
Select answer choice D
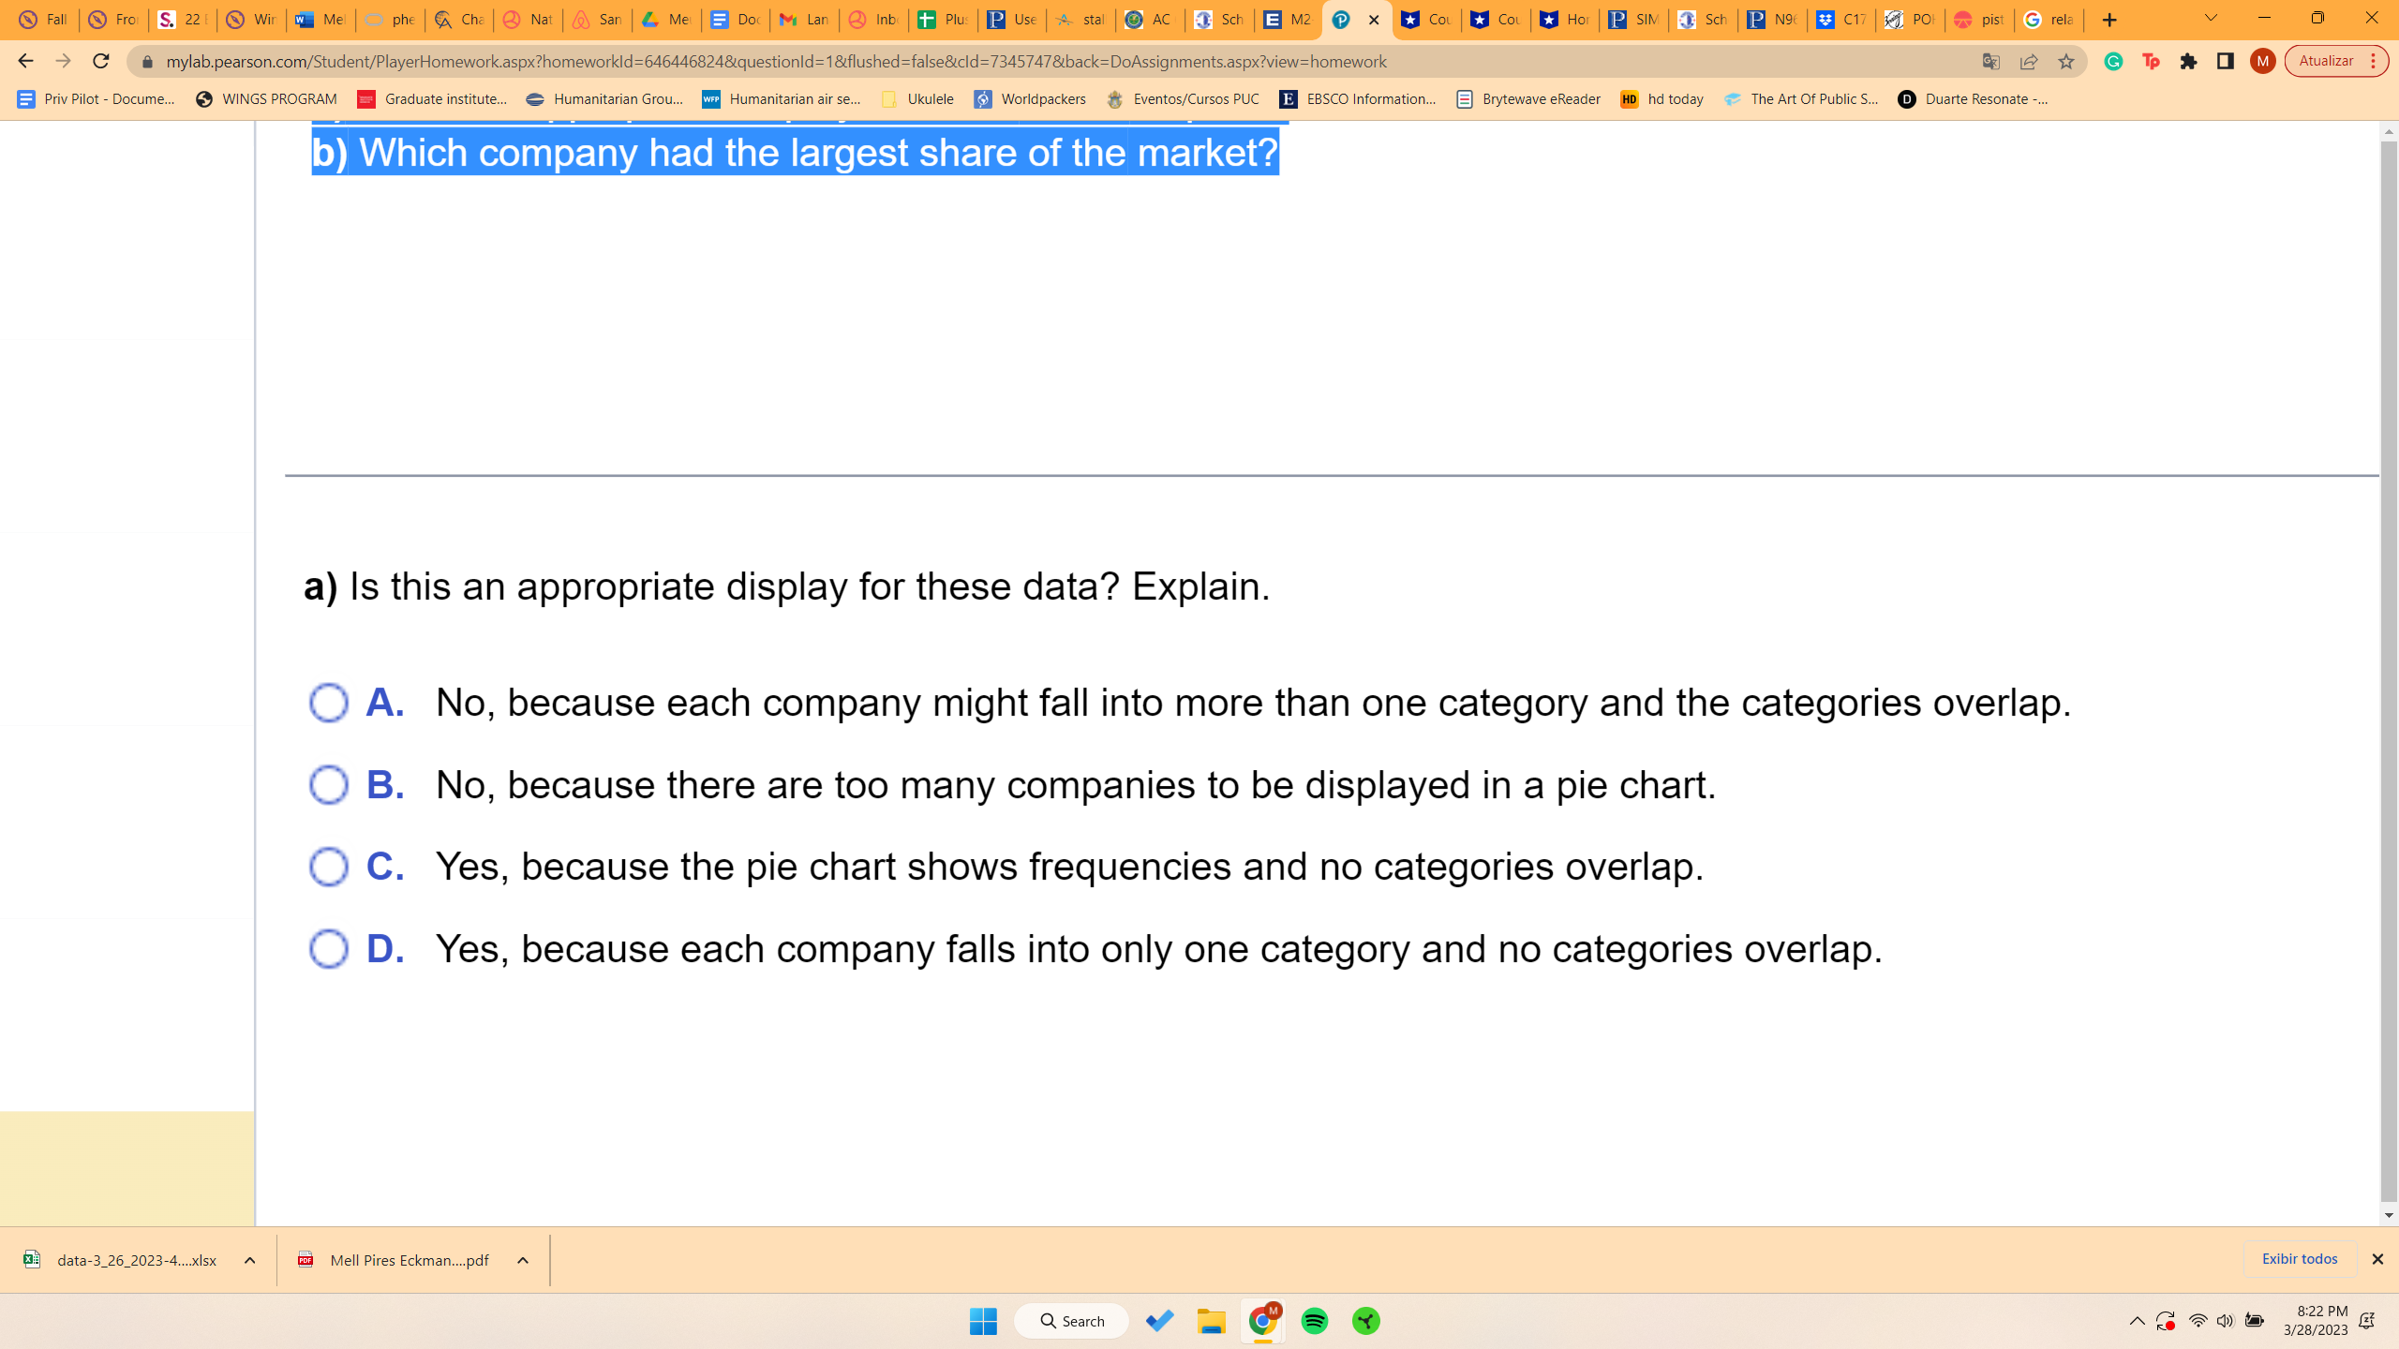(329, 948)
